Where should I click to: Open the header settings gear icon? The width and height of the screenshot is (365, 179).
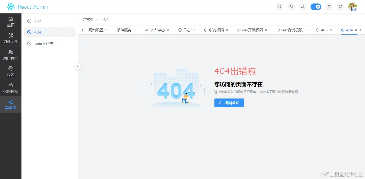coord(341,7)
